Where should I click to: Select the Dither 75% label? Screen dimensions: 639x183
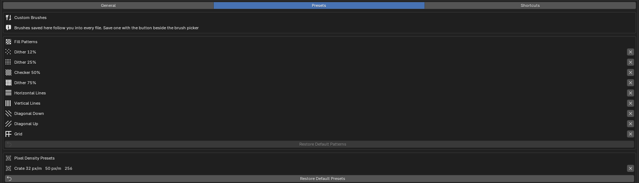pos(25,83)
